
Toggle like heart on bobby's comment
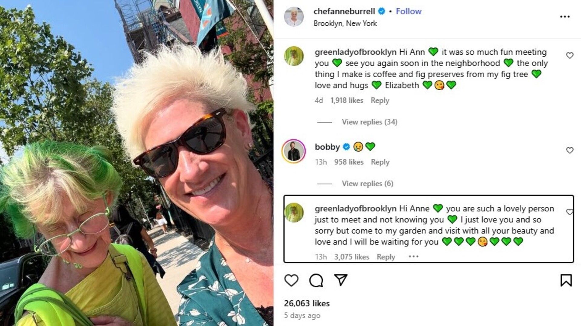pos(570,150)
